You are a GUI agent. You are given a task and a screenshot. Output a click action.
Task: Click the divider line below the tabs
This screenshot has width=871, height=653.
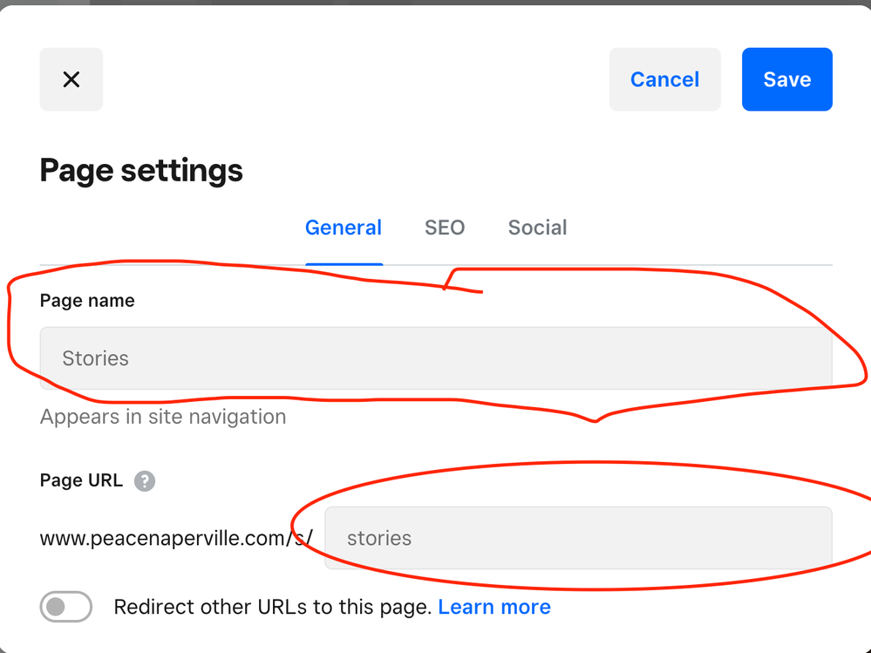(610, 264)
